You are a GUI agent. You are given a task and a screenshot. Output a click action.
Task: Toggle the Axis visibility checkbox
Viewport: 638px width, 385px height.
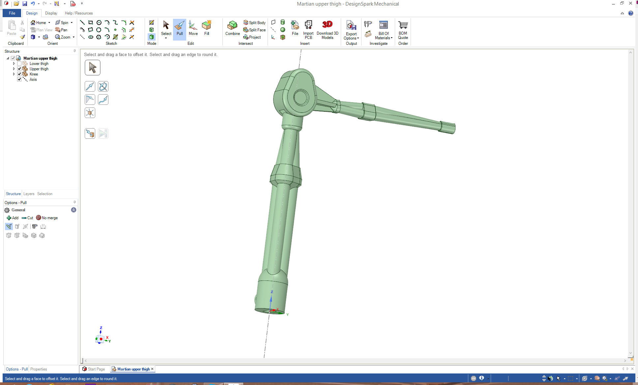pos(19,79)
